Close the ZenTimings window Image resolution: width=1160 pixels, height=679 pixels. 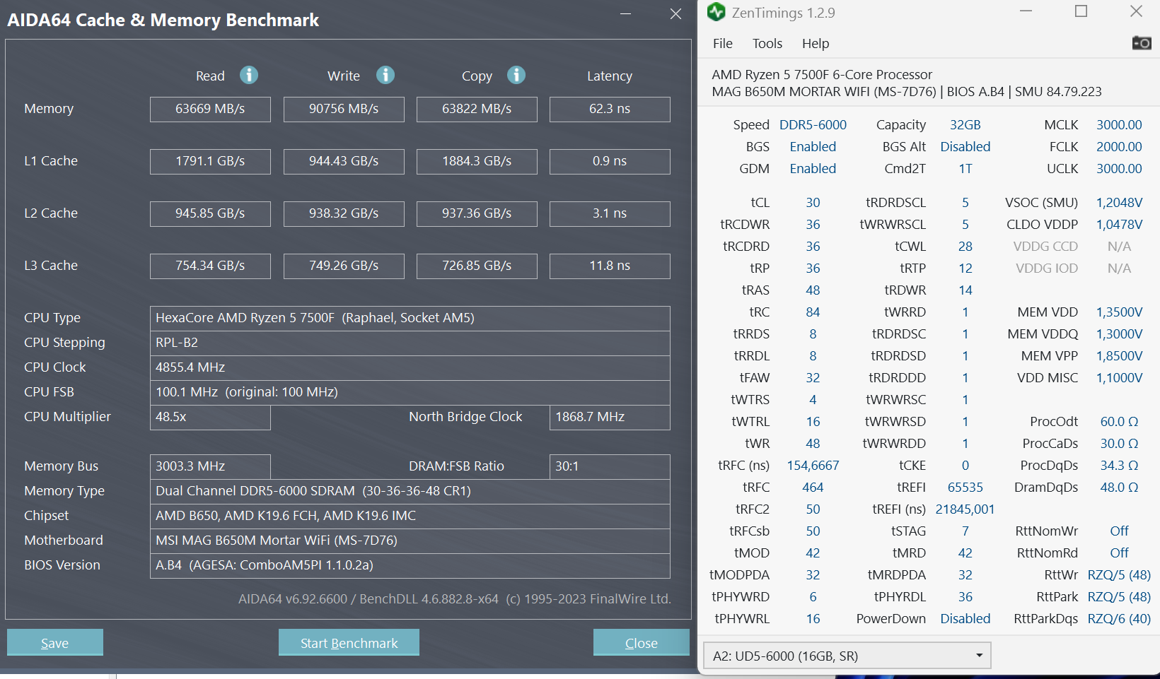click(1136, 11)
